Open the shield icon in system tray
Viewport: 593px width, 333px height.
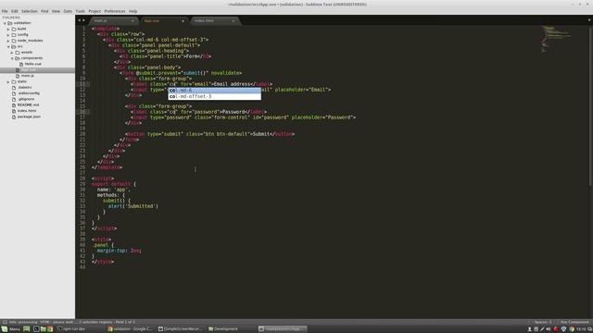[x=564, y=329]
